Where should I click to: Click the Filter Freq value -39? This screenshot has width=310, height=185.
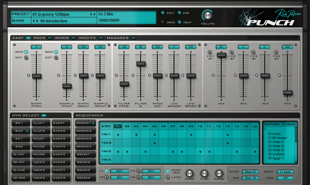[x=124, y=47]
